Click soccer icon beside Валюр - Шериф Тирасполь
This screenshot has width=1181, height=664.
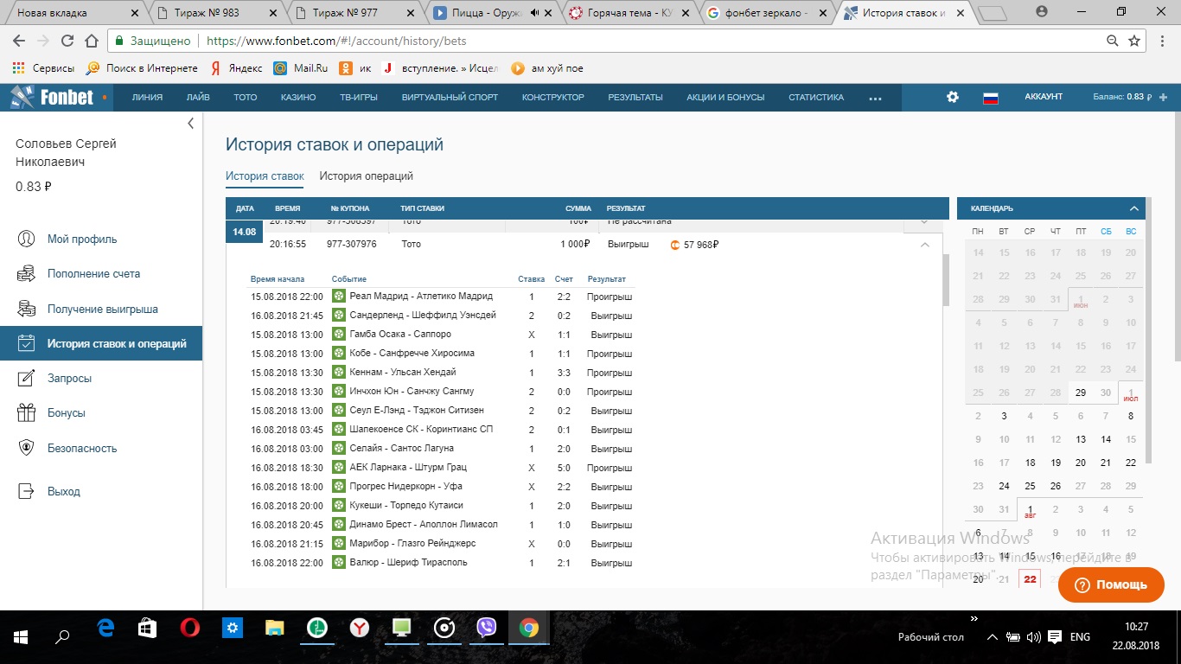339,563
